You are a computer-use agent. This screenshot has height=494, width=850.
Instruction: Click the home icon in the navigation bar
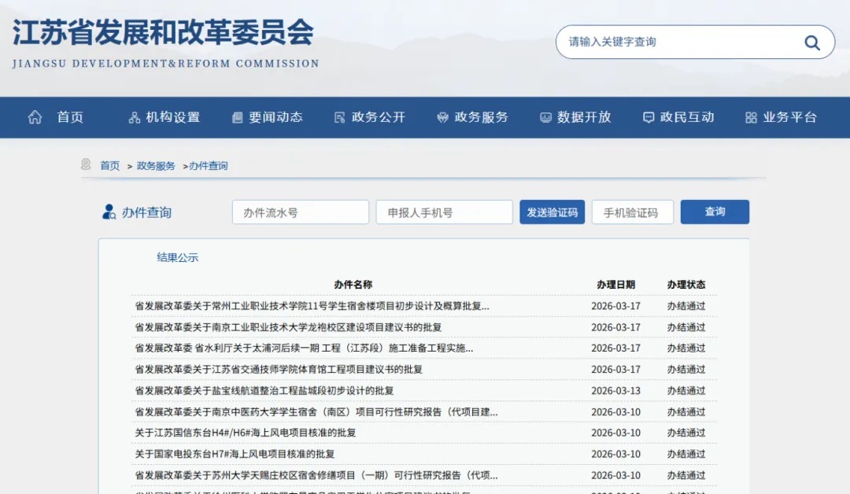coord(35,116)
